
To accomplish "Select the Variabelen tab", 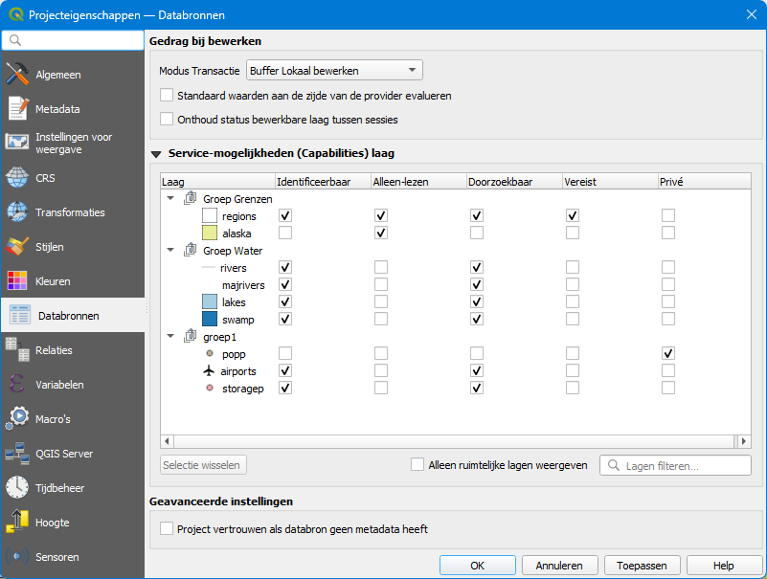I will [x=73, y=385].
